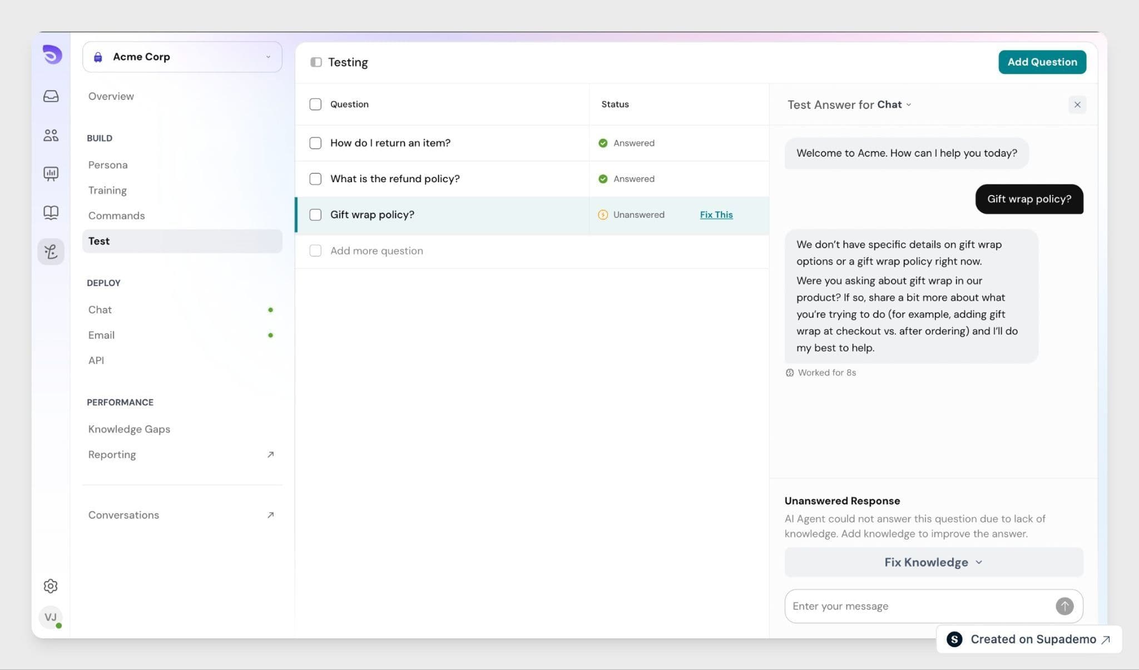Open the presentation chart analytics icon

[51, 174]
